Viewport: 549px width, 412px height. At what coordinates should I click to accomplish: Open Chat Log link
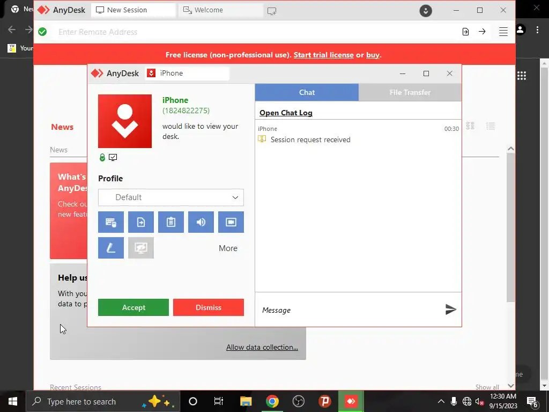(x=286, y=113)
